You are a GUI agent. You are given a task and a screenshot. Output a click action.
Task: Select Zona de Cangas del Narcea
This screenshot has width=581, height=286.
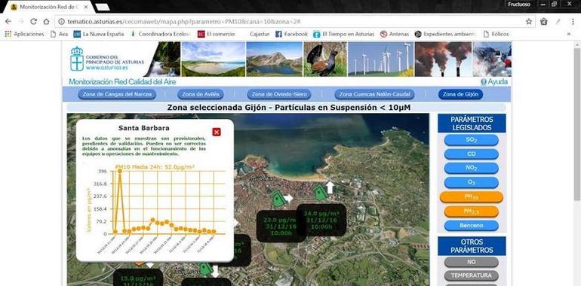pyautogui.click(x=117, y=94)
